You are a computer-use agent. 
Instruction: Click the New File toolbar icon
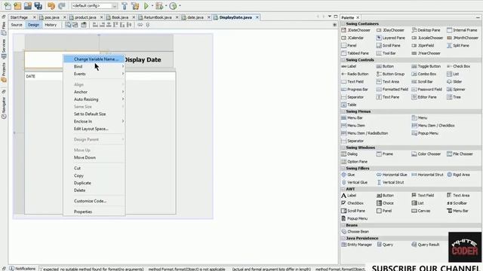[8, 5]
